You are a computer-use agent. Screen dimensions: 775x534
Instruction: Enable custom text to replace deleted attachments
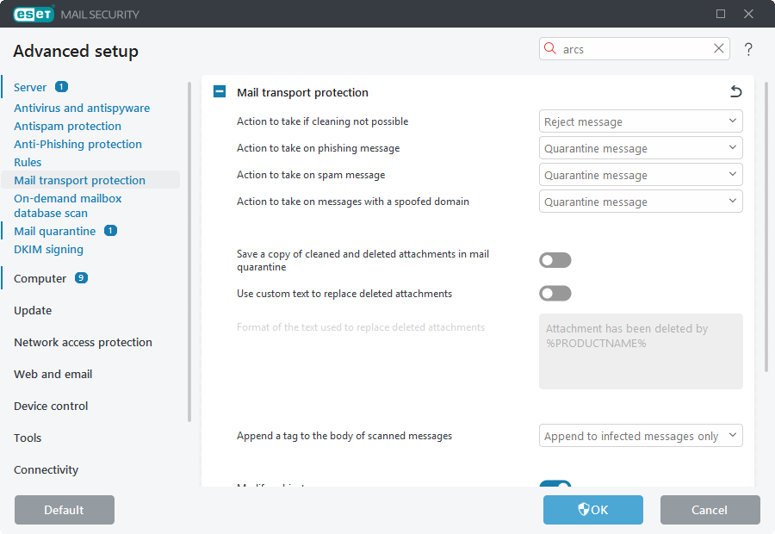click(x=555, y=293)
